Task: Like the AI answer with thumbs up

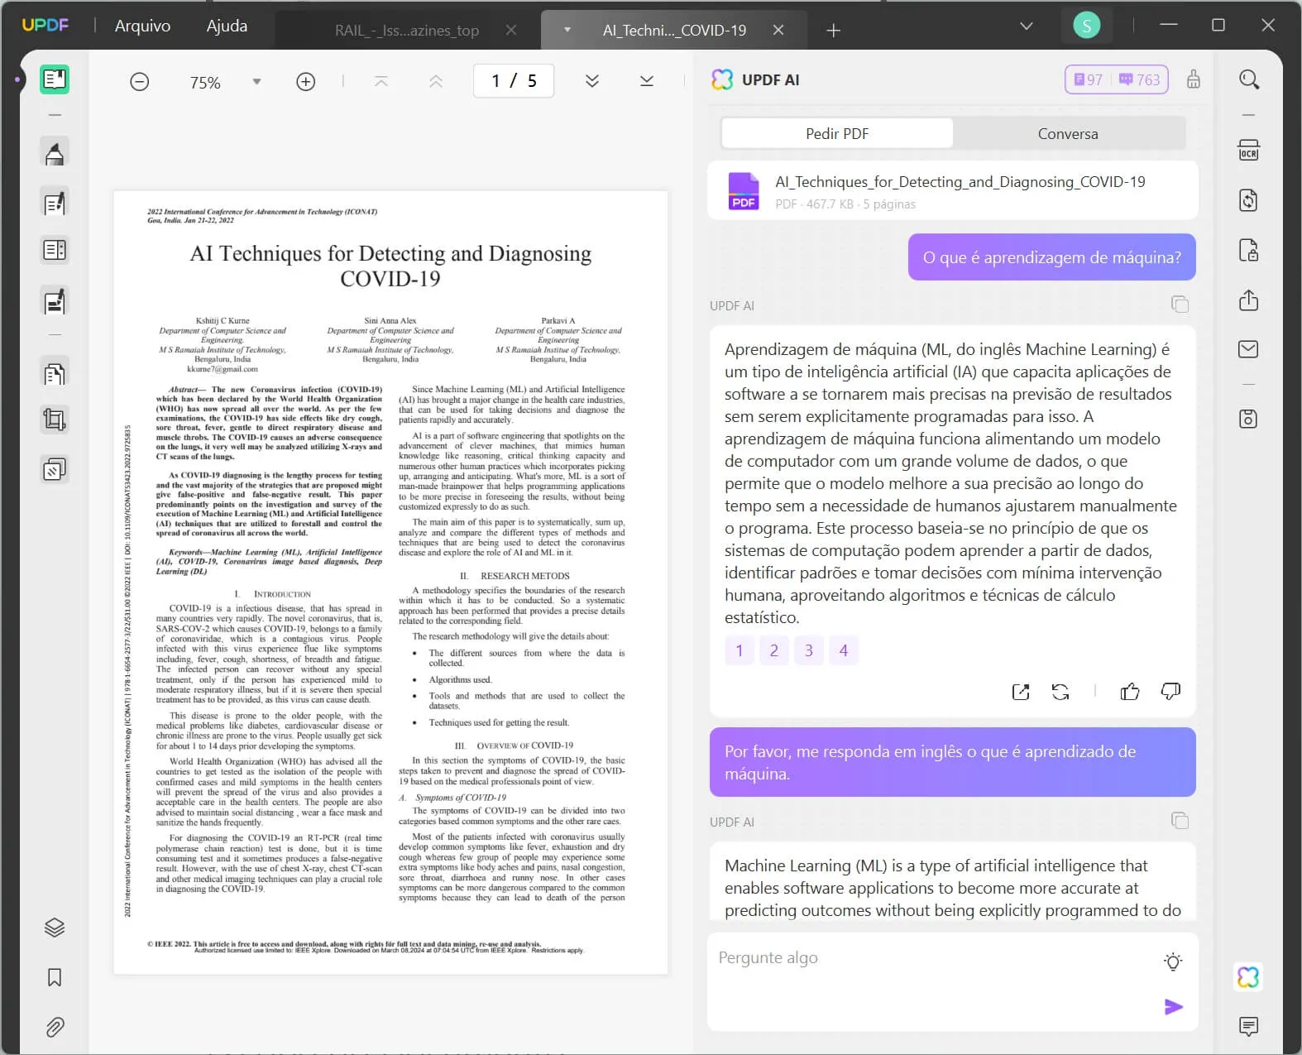Action: (1130, 692)
